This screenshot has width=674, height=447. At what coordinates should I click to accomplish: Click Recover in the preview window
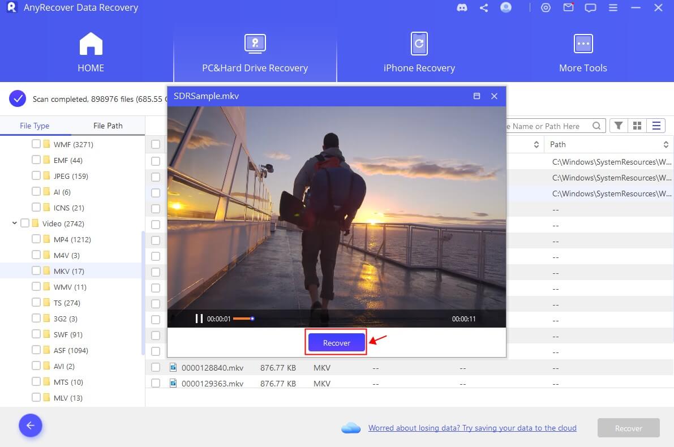tap(336, 342)
